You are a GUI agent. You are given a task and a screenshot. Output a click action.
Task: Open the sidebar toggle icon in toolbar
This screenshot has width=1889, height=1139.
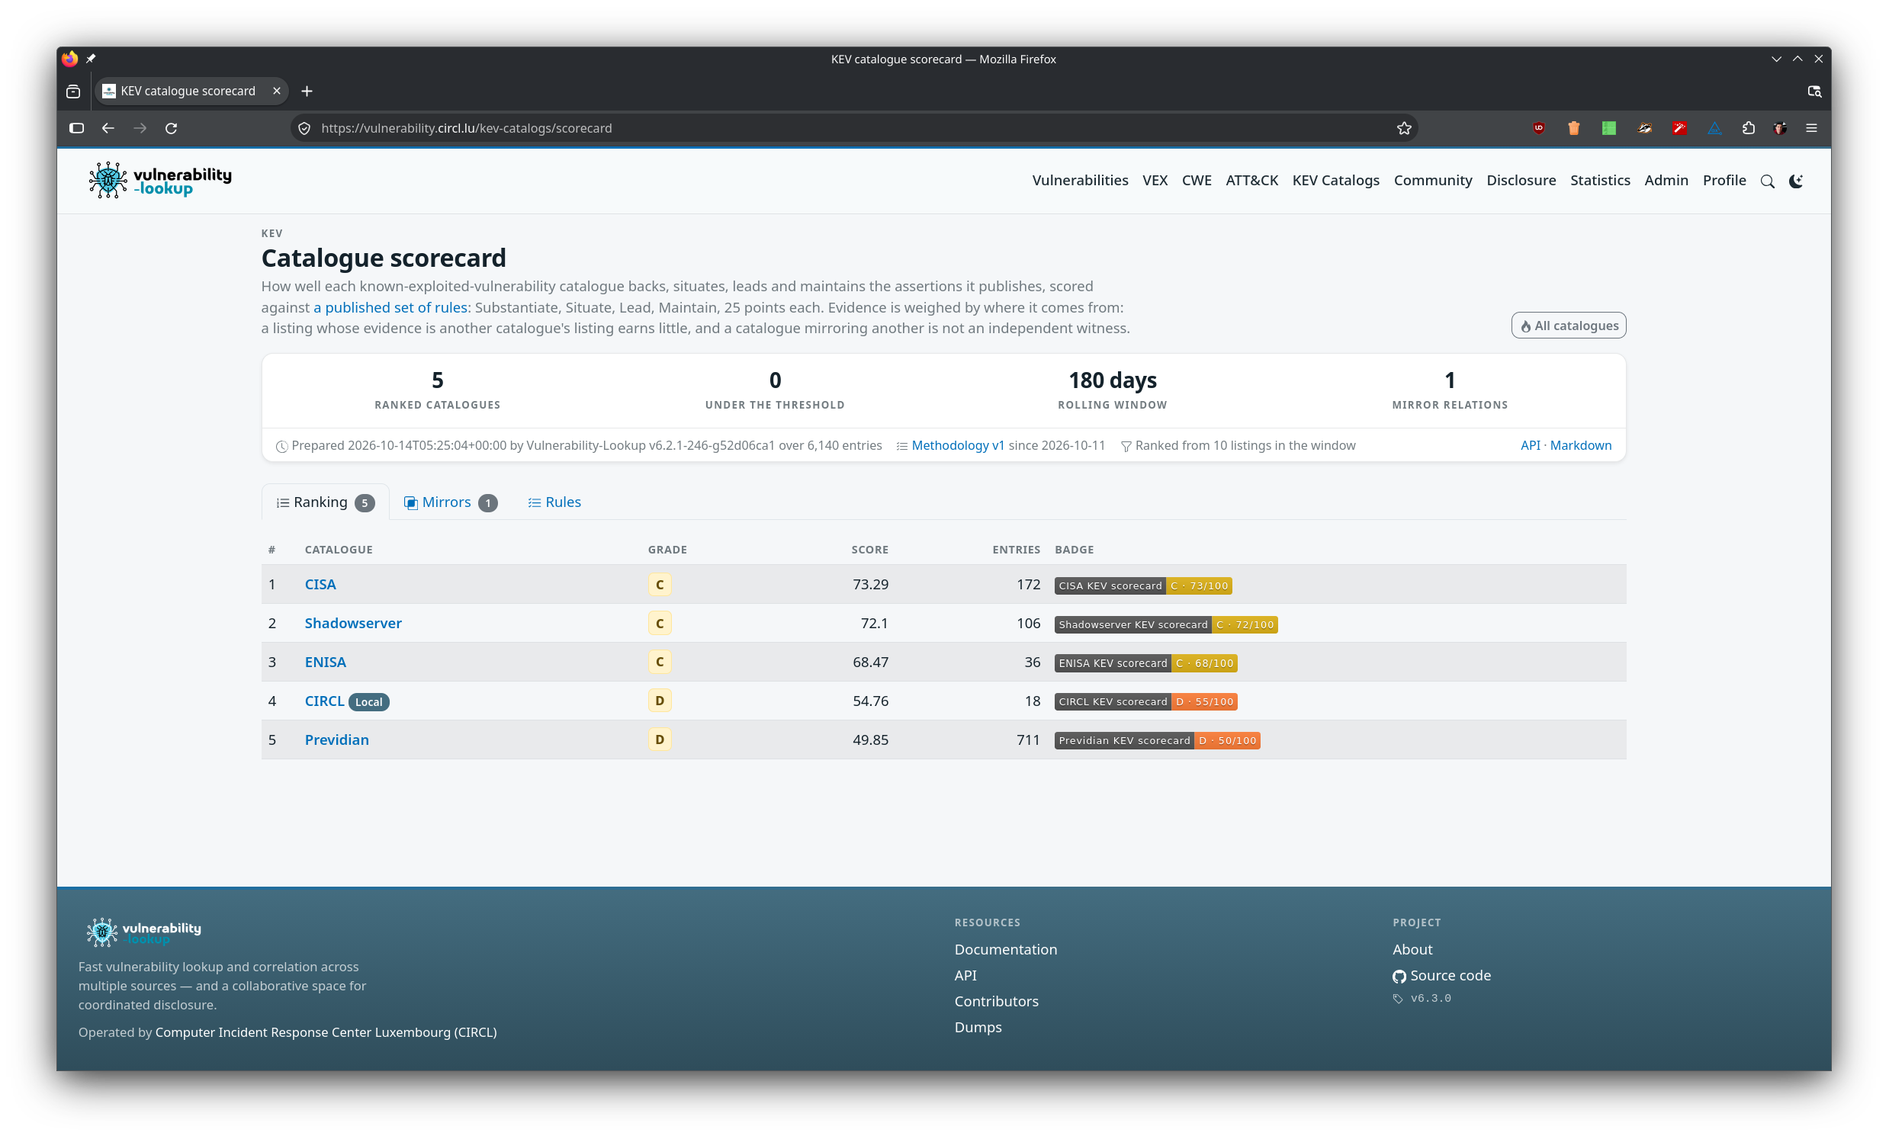coord(77,128)
